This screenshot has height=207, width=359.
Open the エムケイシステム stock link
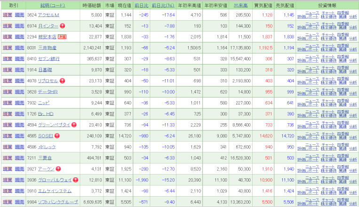pos(55,191)
